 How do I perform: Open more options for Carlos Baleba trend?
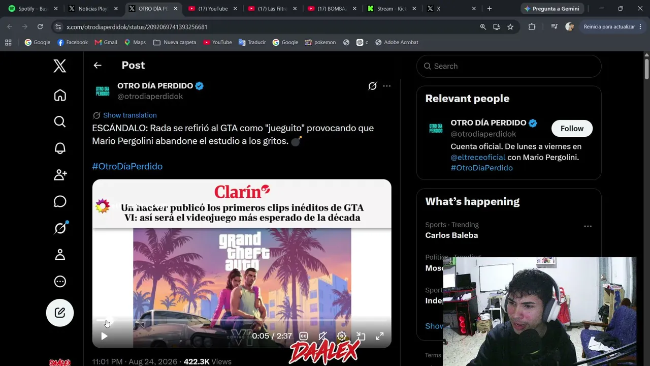tap(588, 226)
